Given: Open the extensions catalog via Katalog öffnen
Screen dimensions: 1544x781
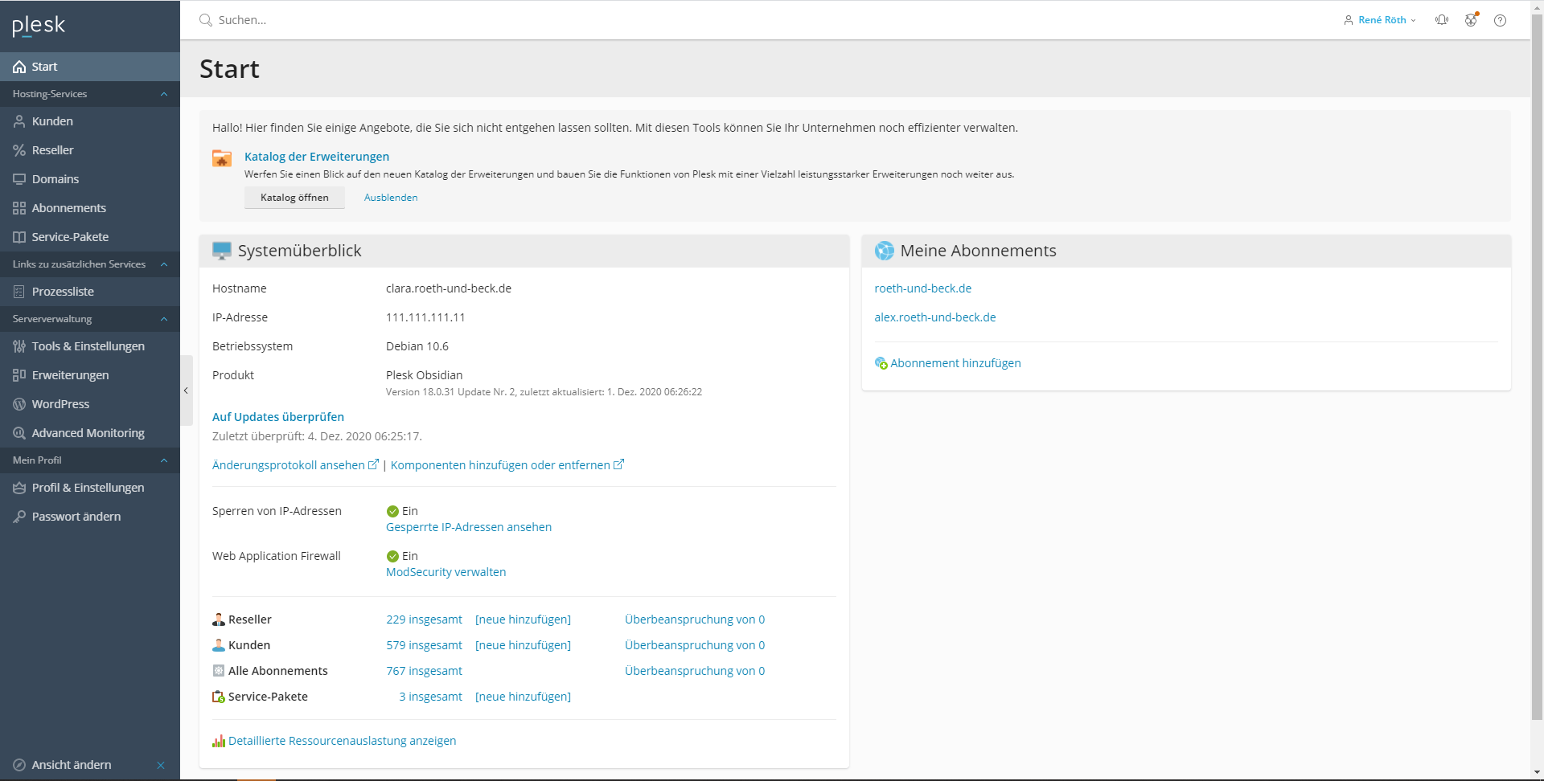Looking at the screenshot, I should pyautogui.click(x=294, y=197).
